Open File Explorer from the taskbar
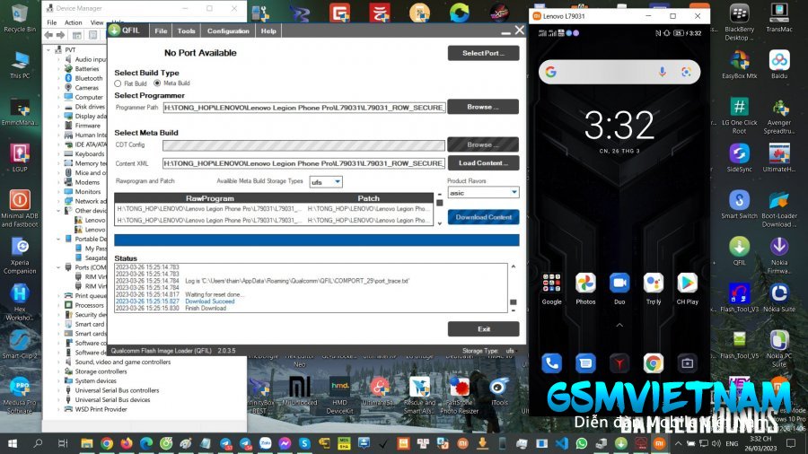 click(x=86, y=443)
